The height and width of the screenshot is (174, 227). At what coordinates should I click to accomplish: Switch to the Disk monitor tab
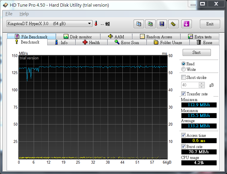[78, 37]
